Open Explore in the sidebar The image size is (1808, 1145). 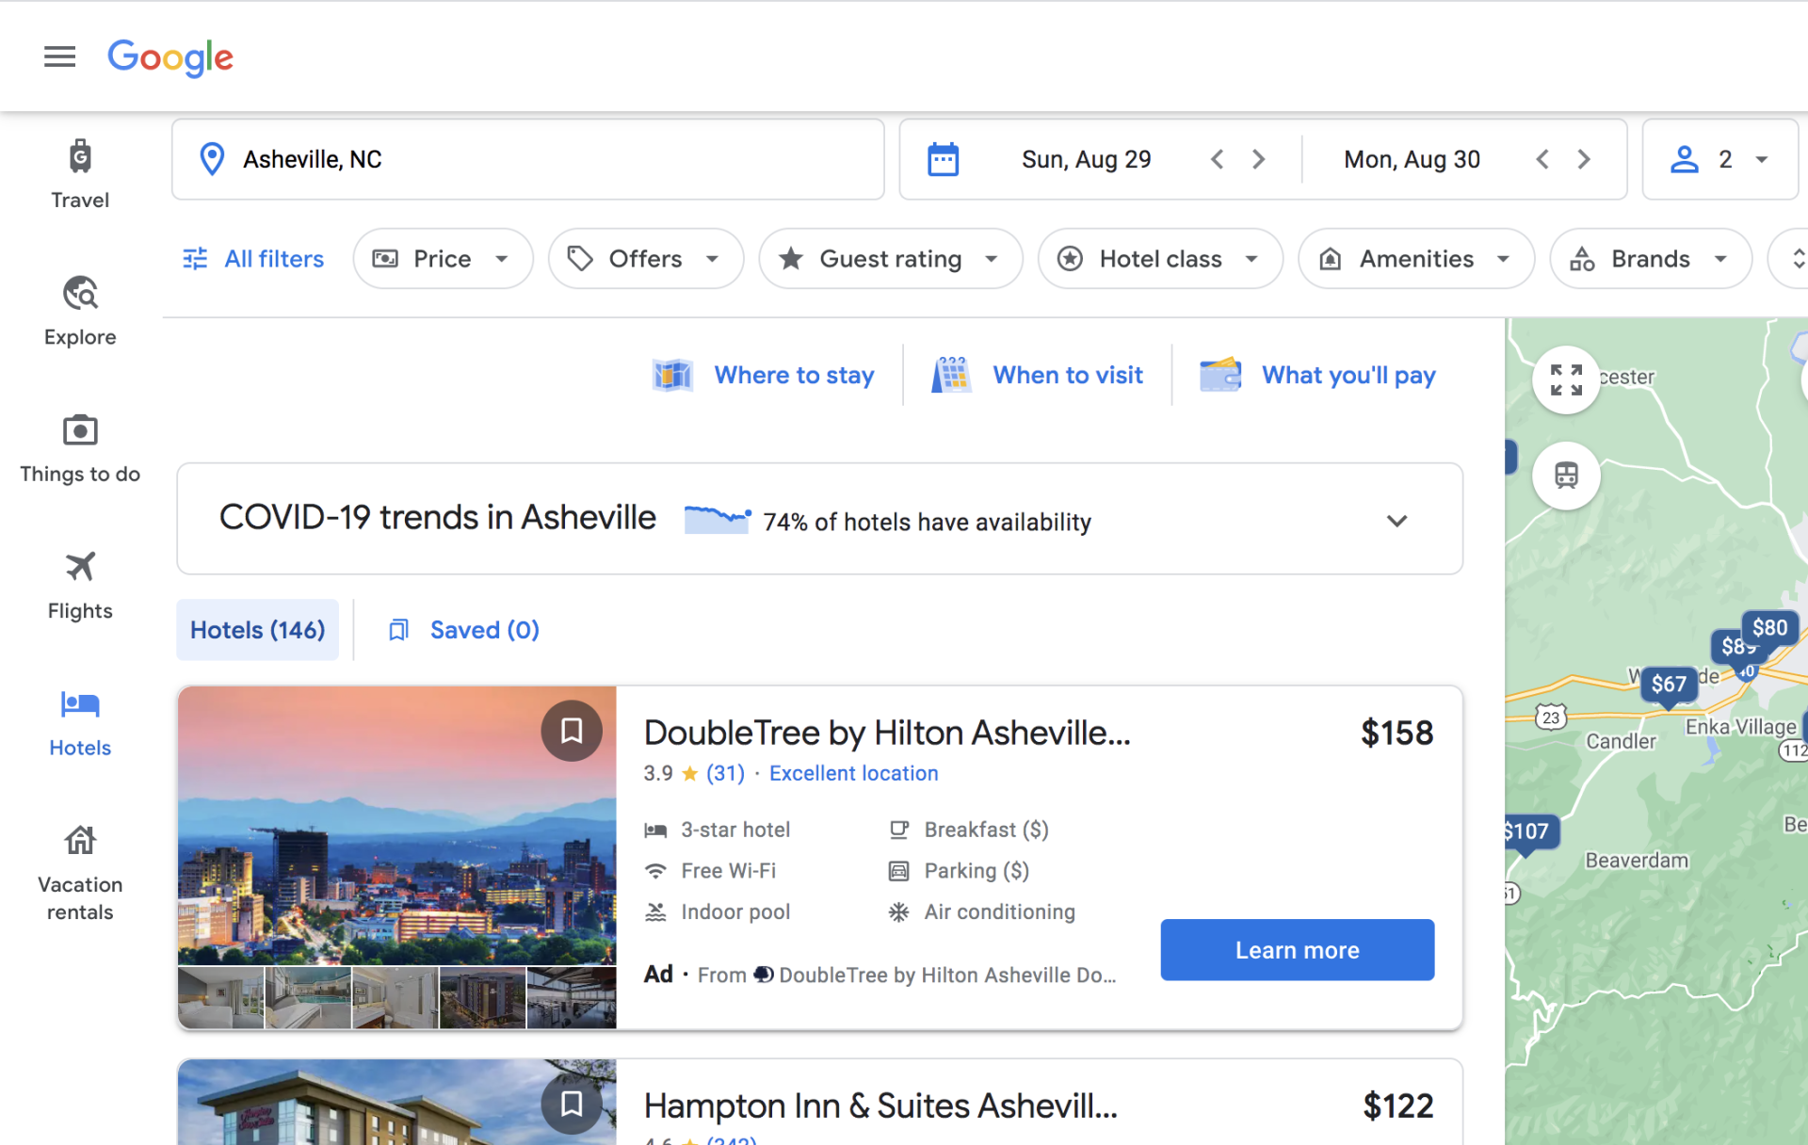coord(80,312)
